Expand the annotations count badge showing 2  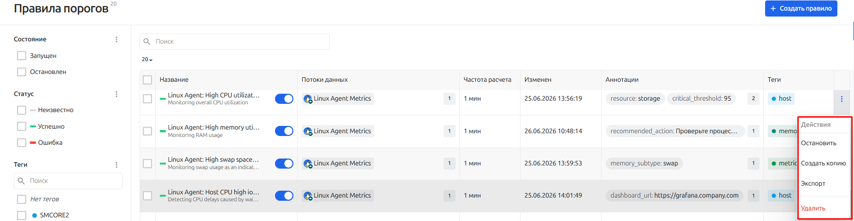pyautogui.click(x=754, y=99)
